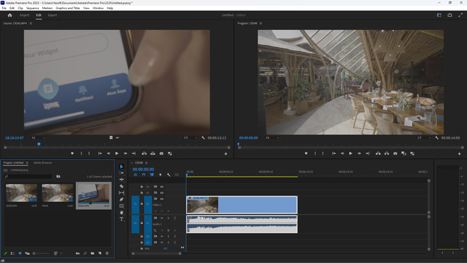The width and height of the screenshot is (467, 263).
Task: Open Source monitor Fit zoom dropdown
Action: (38, 138)
